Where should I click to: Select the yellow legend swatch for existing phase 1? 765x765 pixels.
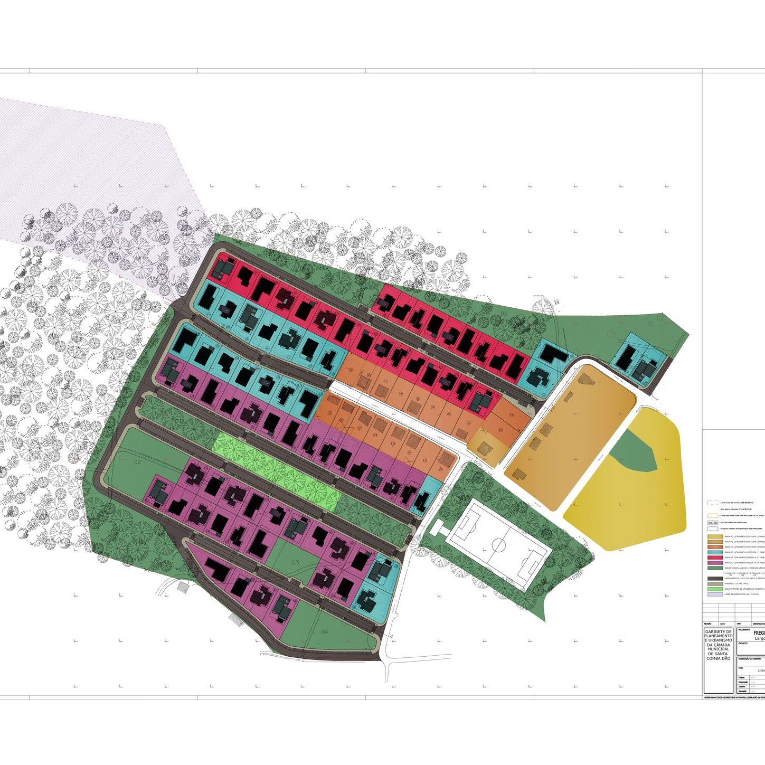tap(715, 536)
